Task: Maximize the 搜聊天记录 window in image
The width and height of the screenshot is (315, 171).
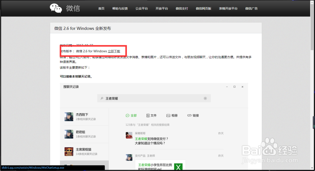Action: (234, 87)
